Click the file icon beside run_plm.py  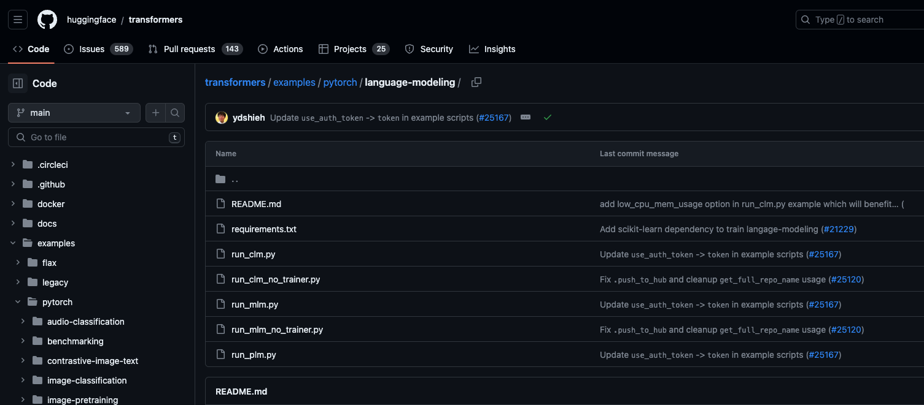[221, 355]
